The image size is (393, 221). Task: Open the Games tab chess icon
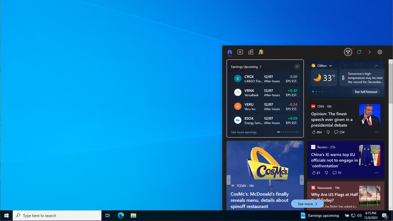coord(251,52)
